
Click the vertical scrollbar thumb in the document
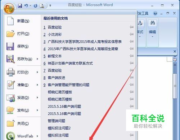coord(175,86)
